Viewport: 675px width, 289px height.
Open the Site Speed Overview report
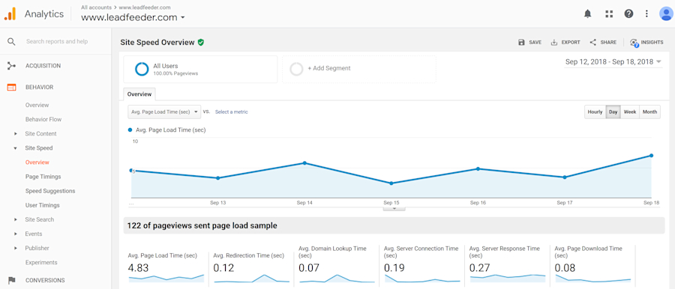37,162
